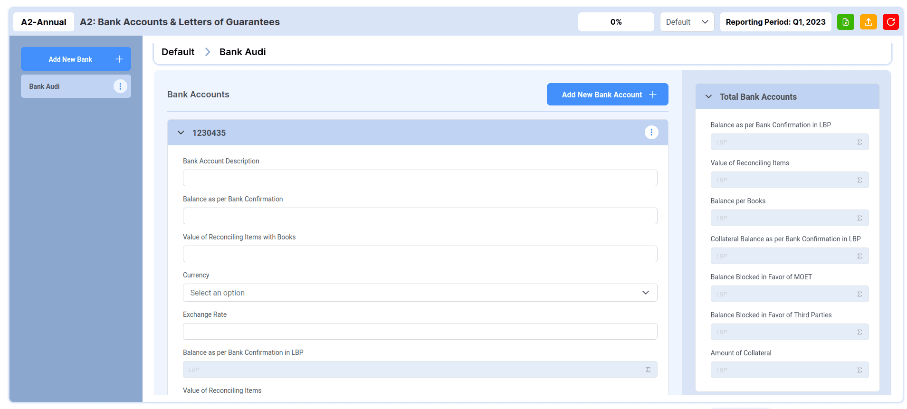This screenshot has height=409, width=907.
Task: Open account 1230435 three-dot menu
Action: [x=651, y=133]
